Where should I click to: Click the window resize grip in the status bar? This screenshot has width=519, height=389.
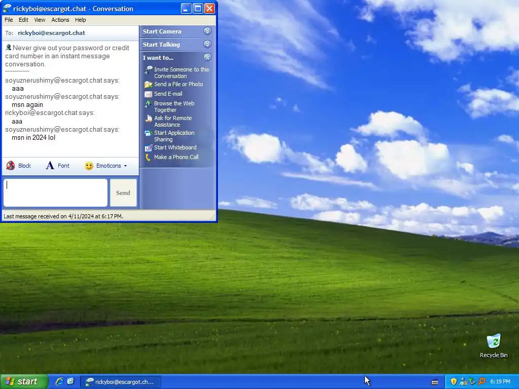click(213, 217)
